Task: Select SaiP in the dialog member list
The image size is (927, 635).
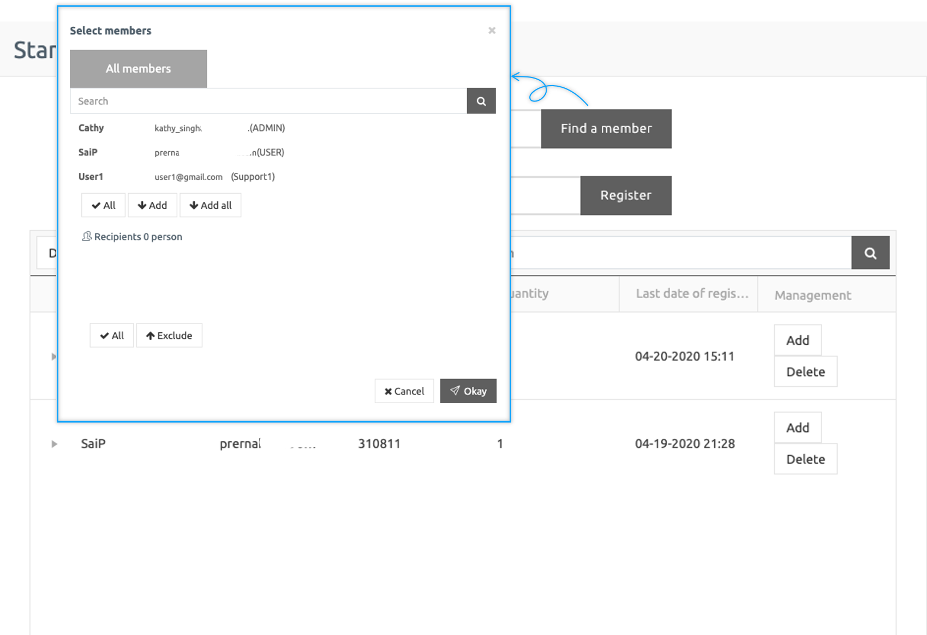Action: [88, 152]
